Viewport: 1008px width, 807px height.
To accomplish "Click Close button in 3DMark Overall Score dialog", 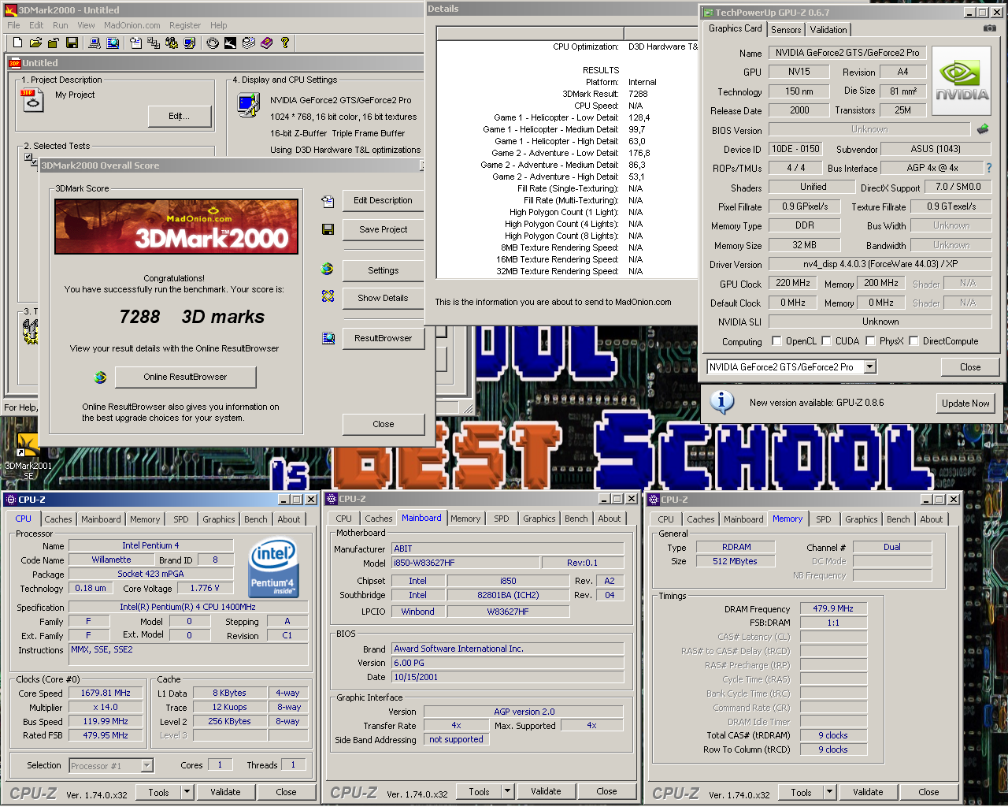I will click(384, 424).
